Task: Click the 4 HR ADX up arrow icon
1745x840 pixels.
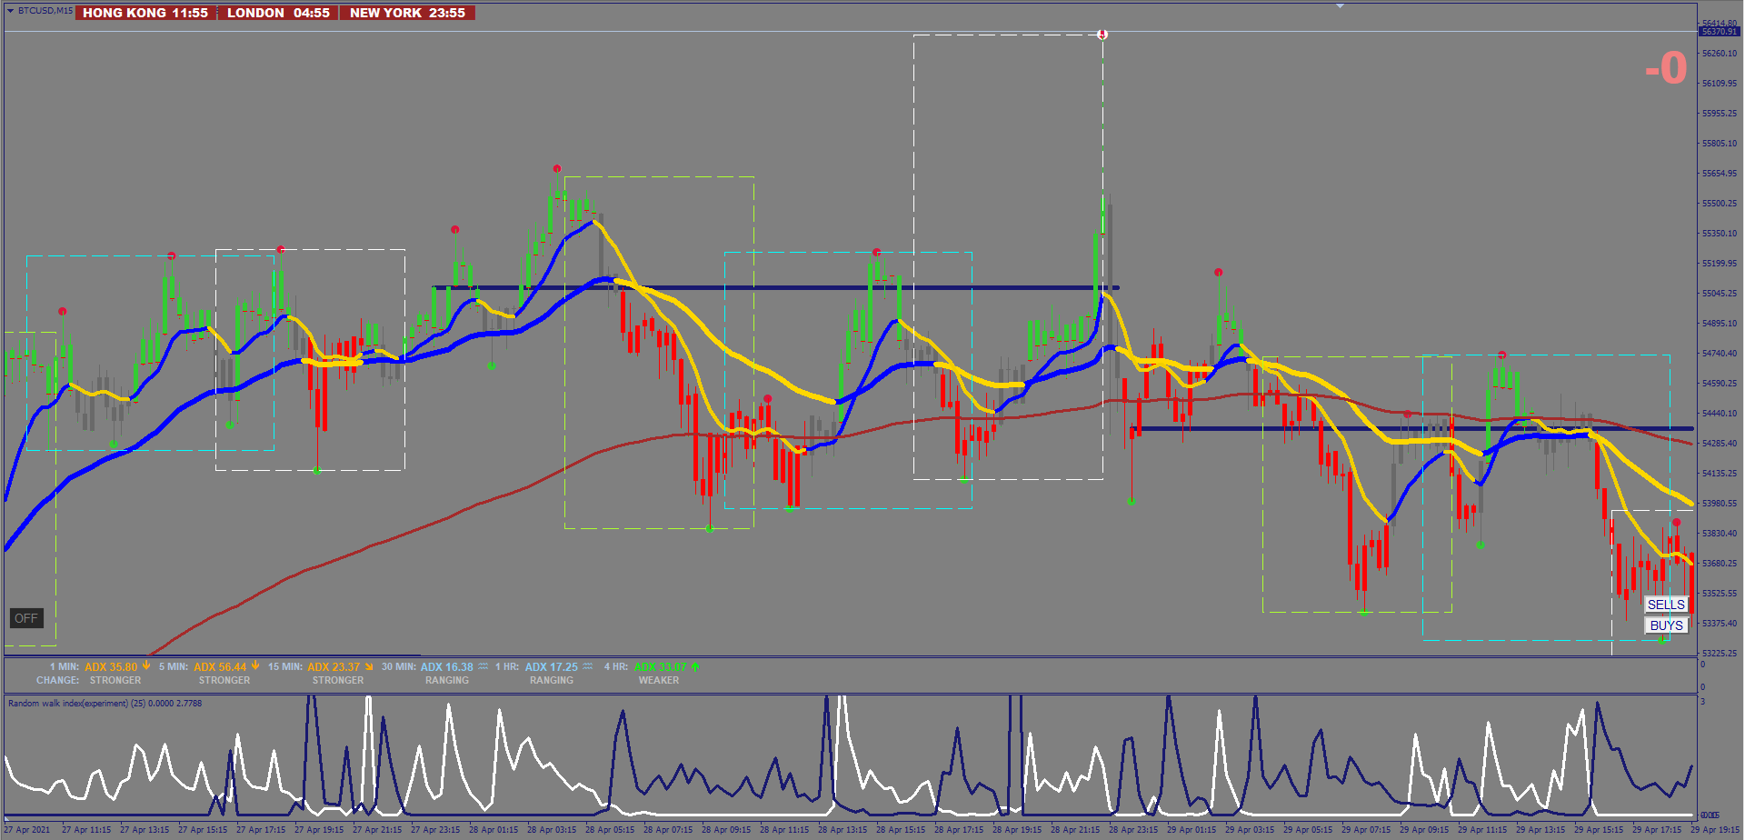Action: pos(695,666)
